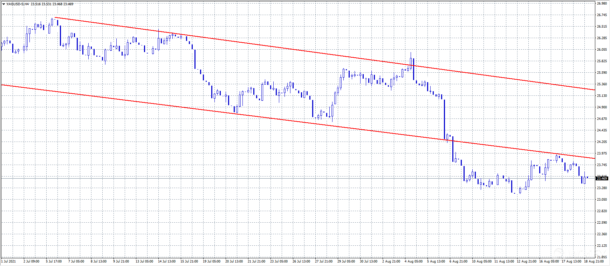Click the 26.980 price axis label

(602, 3)
